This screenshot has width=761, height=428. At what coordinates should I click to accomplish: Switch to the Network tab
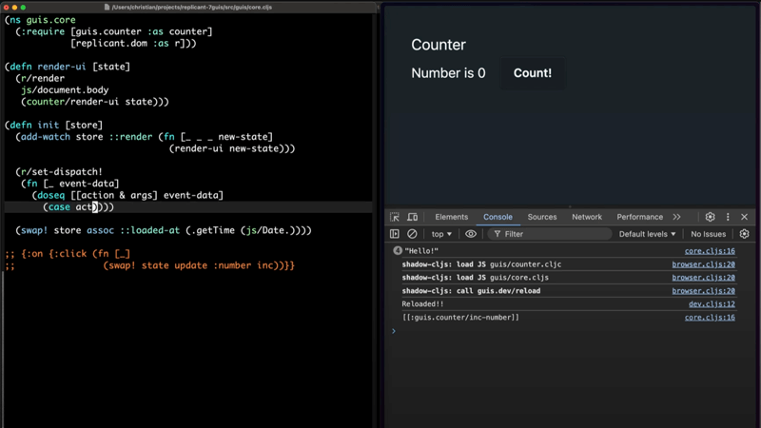(587, 217)
